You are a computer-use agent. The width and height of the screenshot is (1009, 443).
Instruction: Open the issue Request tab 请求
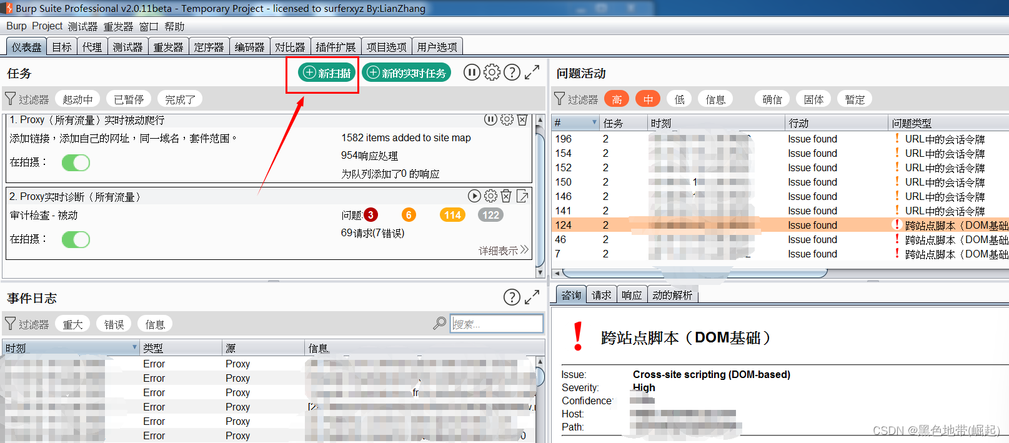tap(602, 295)
